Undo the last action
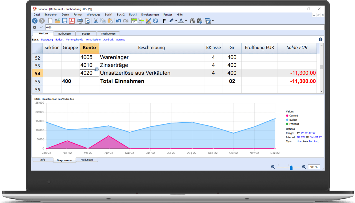 click(118, 21)
